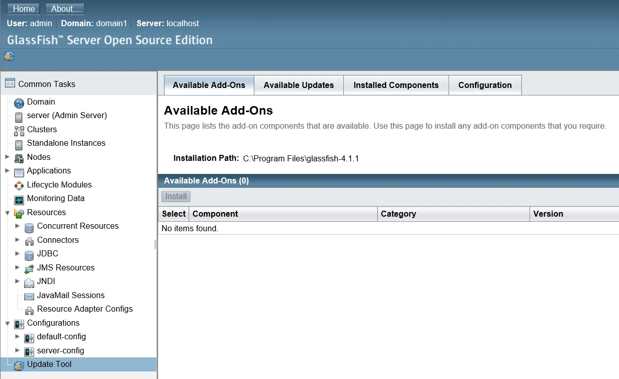Click the JDBC database icon
619x379 pixels.
pyautogui.click(x=29, y=255)
